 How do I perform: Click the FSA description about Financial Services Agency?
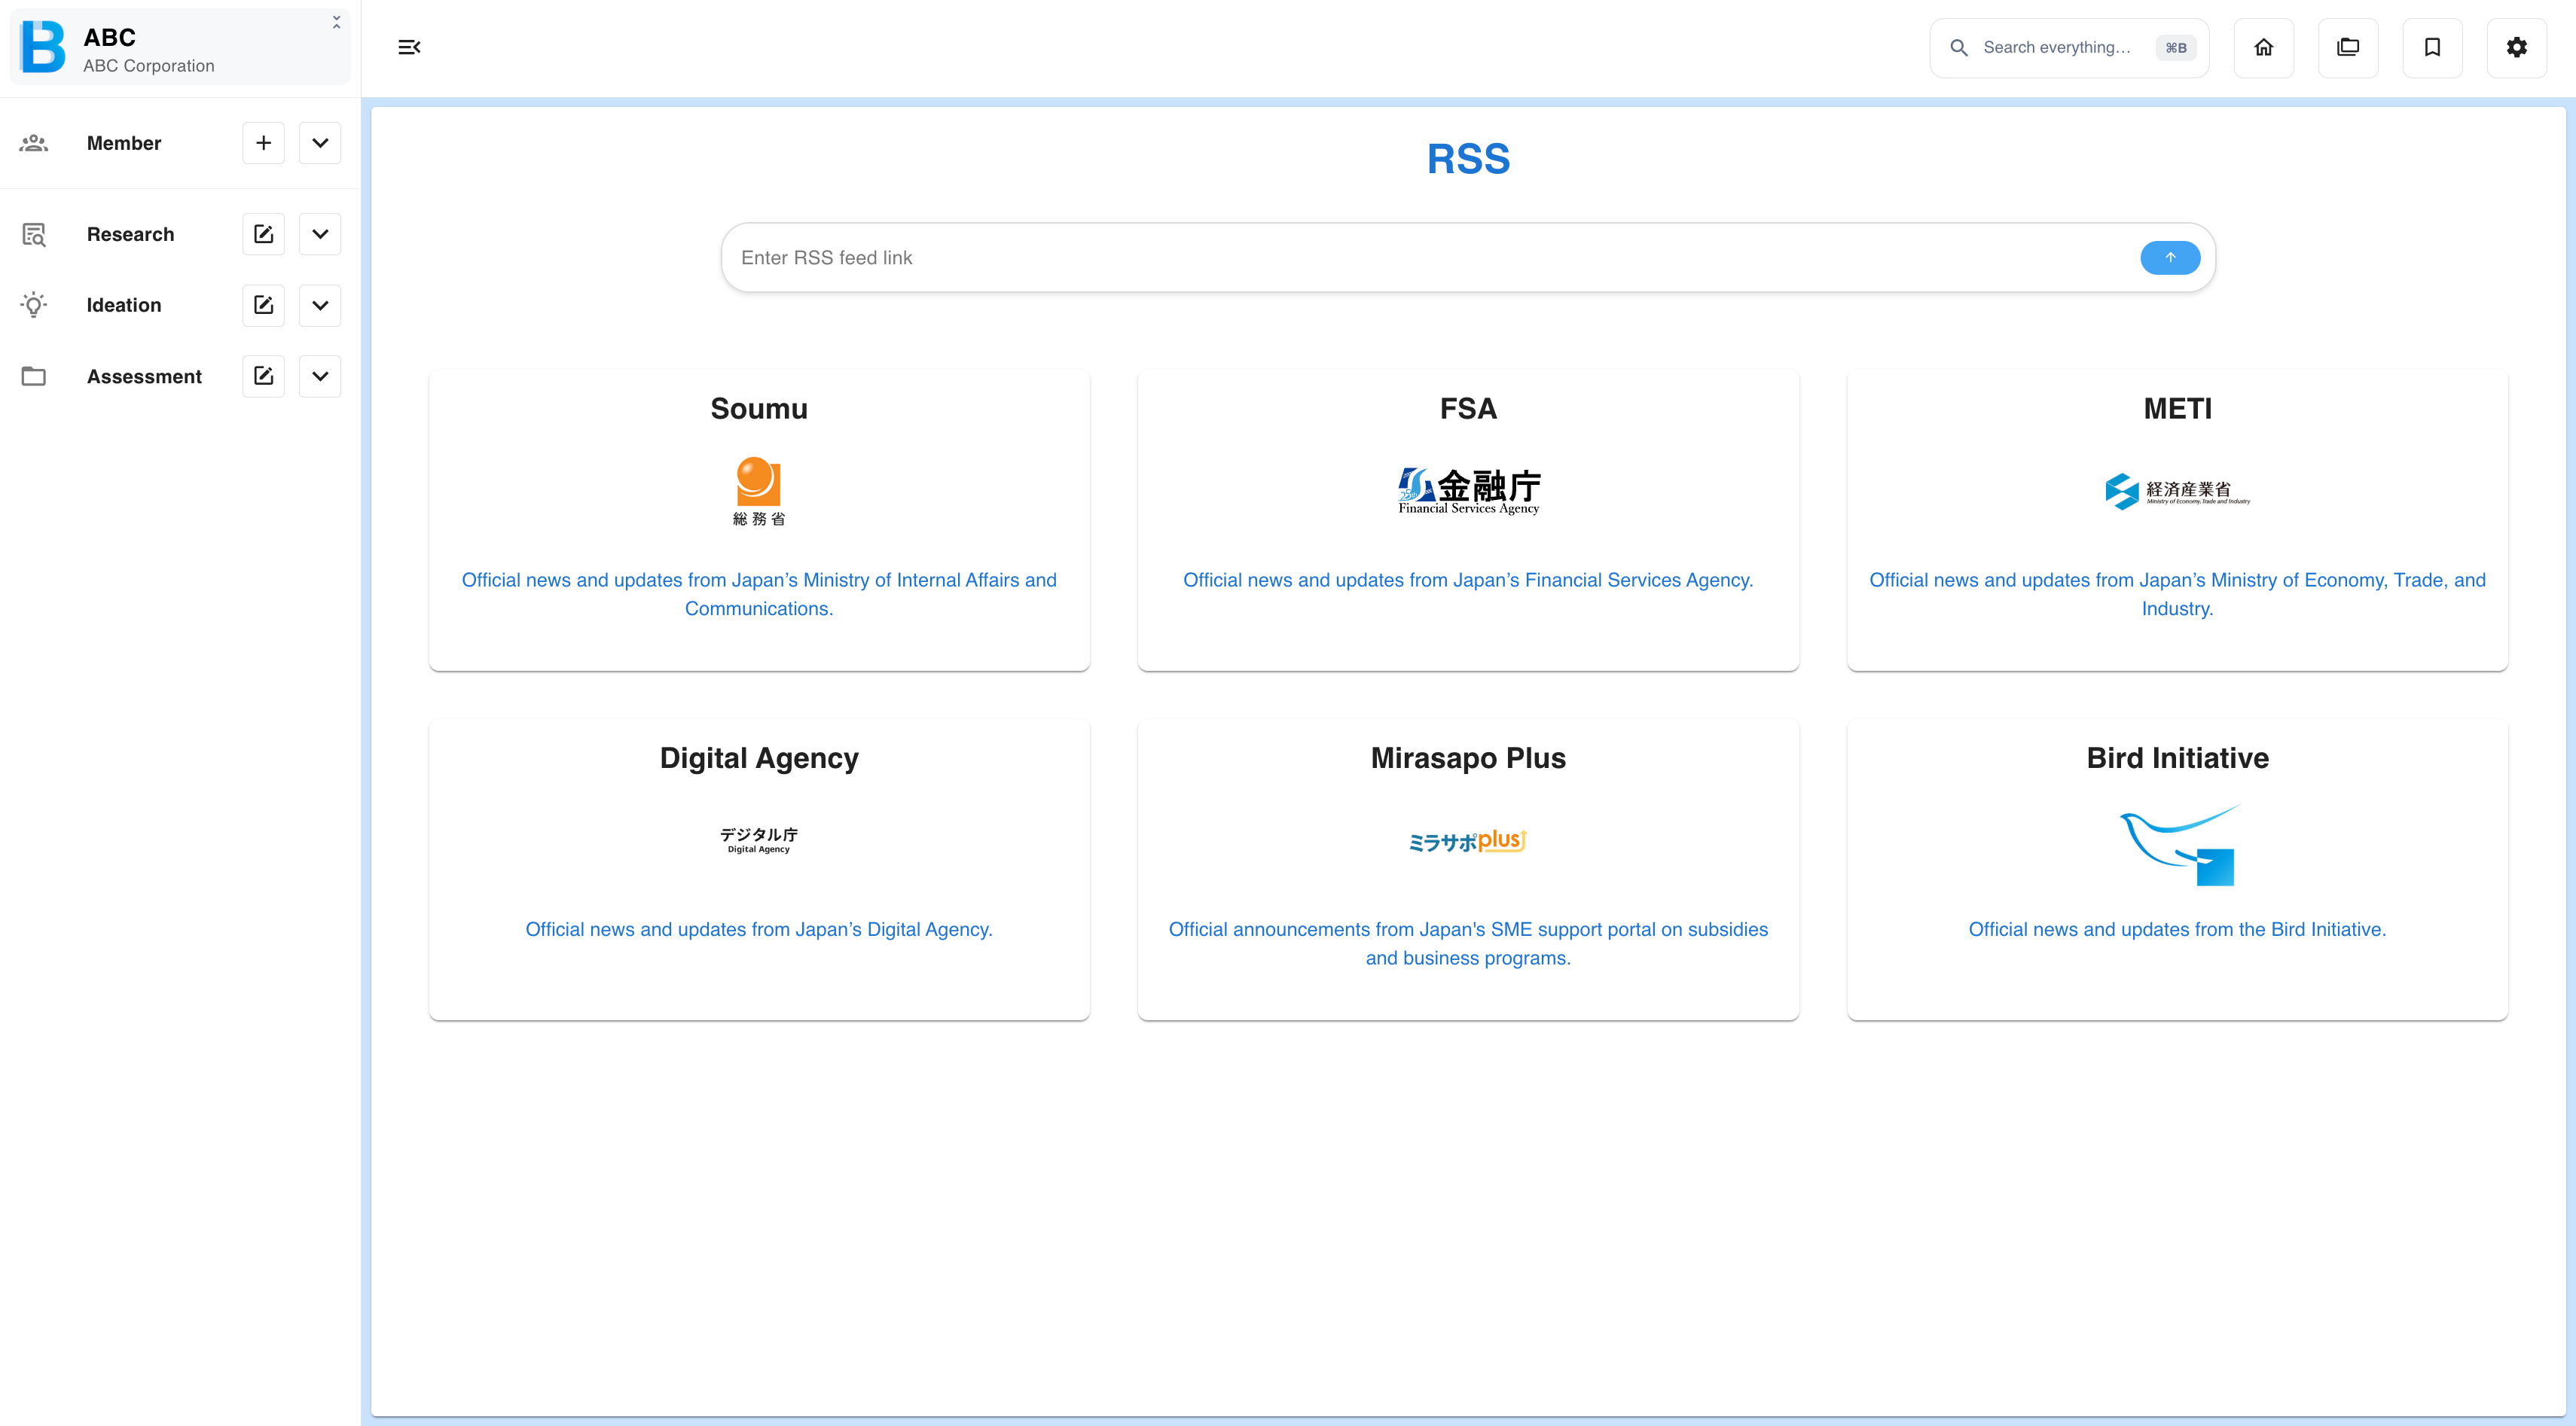(1468, 580)
